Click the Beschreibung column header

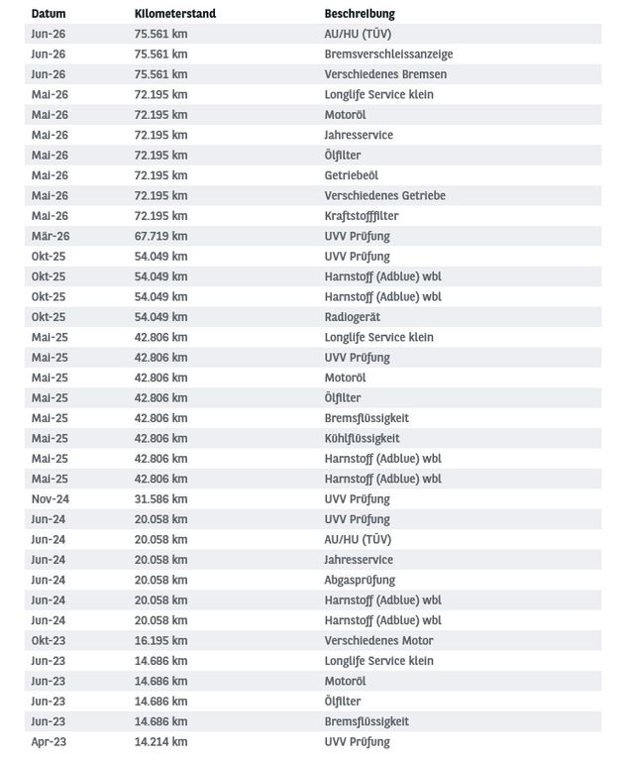pos(360,14)
